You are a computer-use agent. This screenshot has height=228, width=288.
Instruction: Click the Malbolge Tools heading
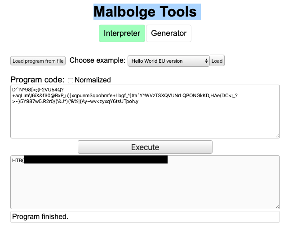[147, 11]
